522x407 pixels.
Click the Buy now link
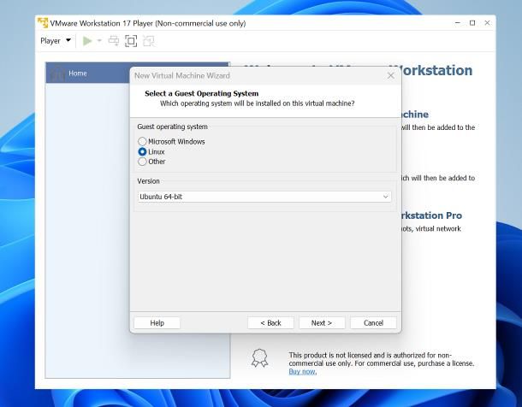tap(303, 371)
